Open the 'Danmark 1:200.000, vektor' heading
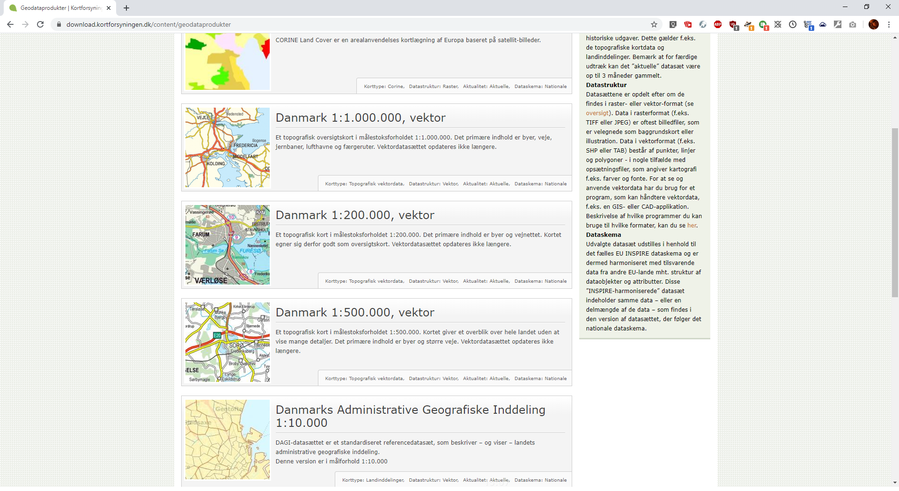899x491 pixels. [x=355, y=215]
